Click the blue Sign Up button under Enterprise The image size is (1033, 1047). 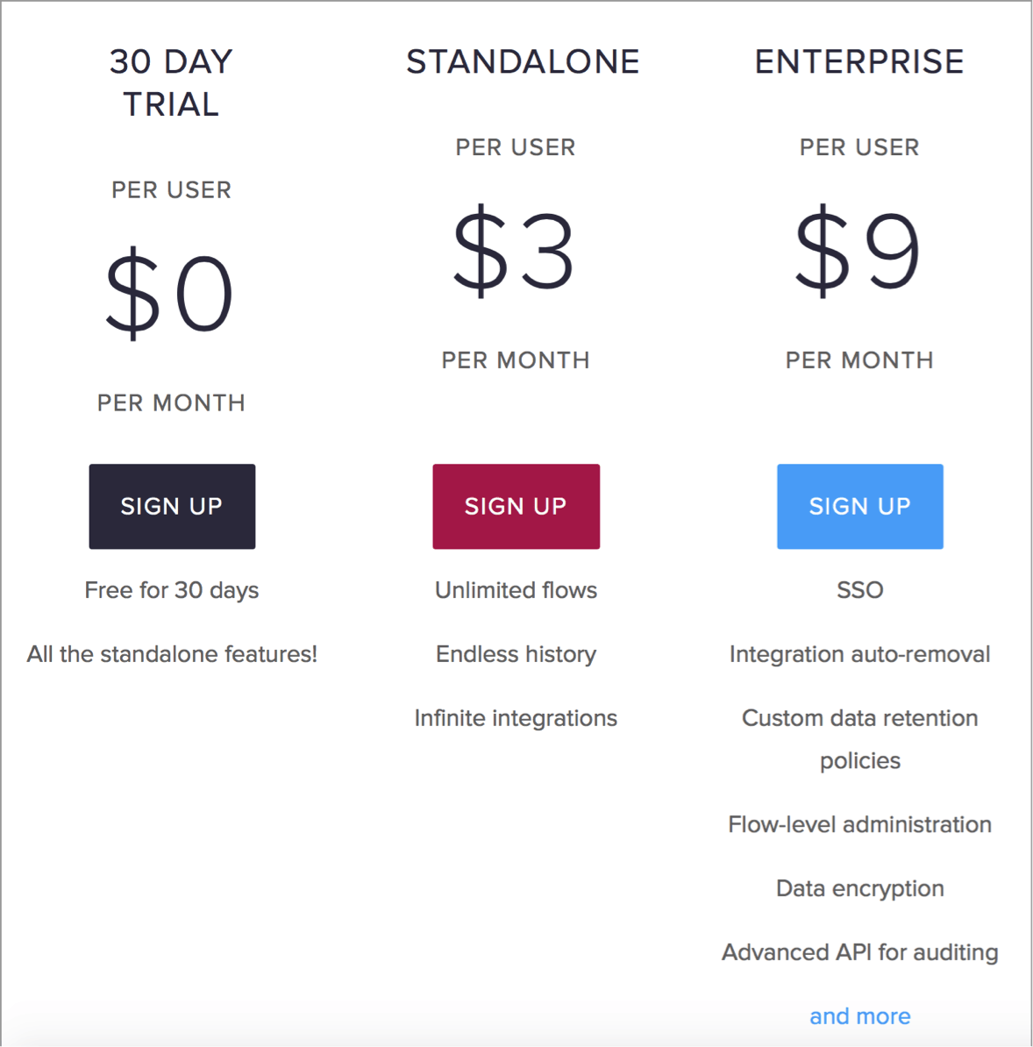tap(860, 506)
